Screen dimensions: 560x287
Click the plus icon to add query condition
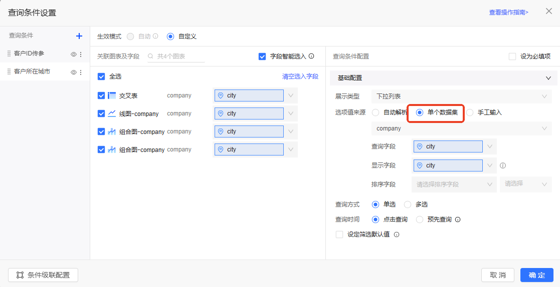79,36
